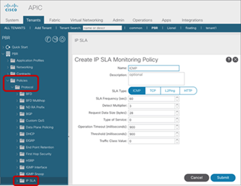
Task: Select the PBR tenant link
Action: (x=155, y=28)
